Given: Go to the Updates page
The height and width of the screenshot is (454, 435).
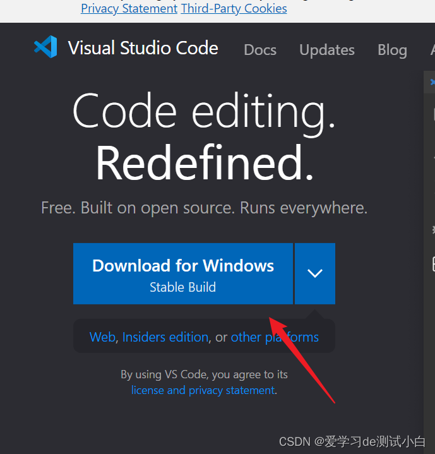Looking at the screenshot, I should [327, 50].
